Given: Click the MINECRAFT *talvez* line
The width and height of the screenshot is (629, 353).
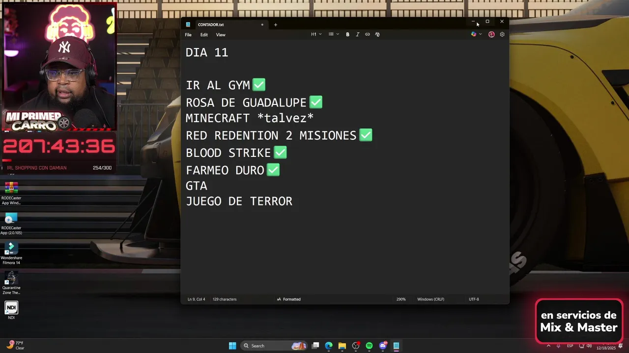Looking at the screenshot, I should (x=250, y=118).
